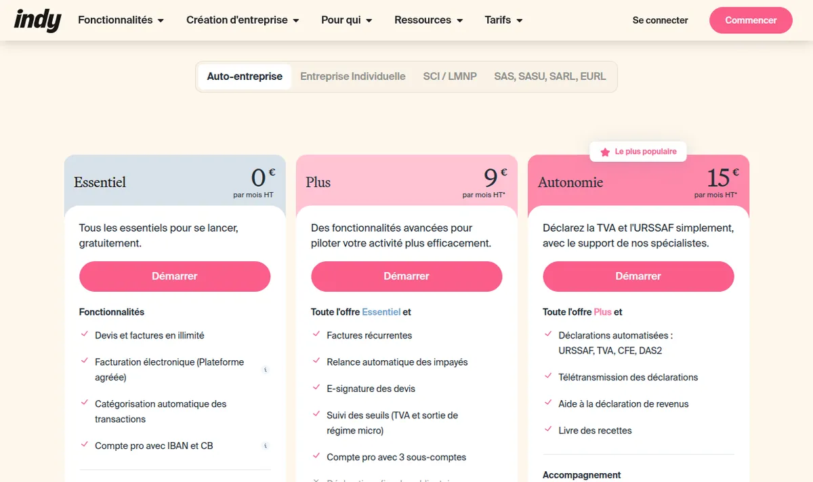Screen dimensions: 813x482
Task: Click the 0 € monthly price
Action: [x=264, y=177]
